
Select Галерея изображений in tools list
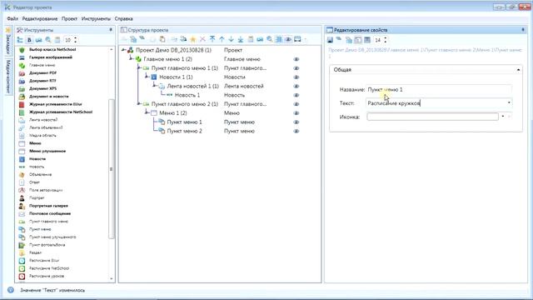[51, 57]
